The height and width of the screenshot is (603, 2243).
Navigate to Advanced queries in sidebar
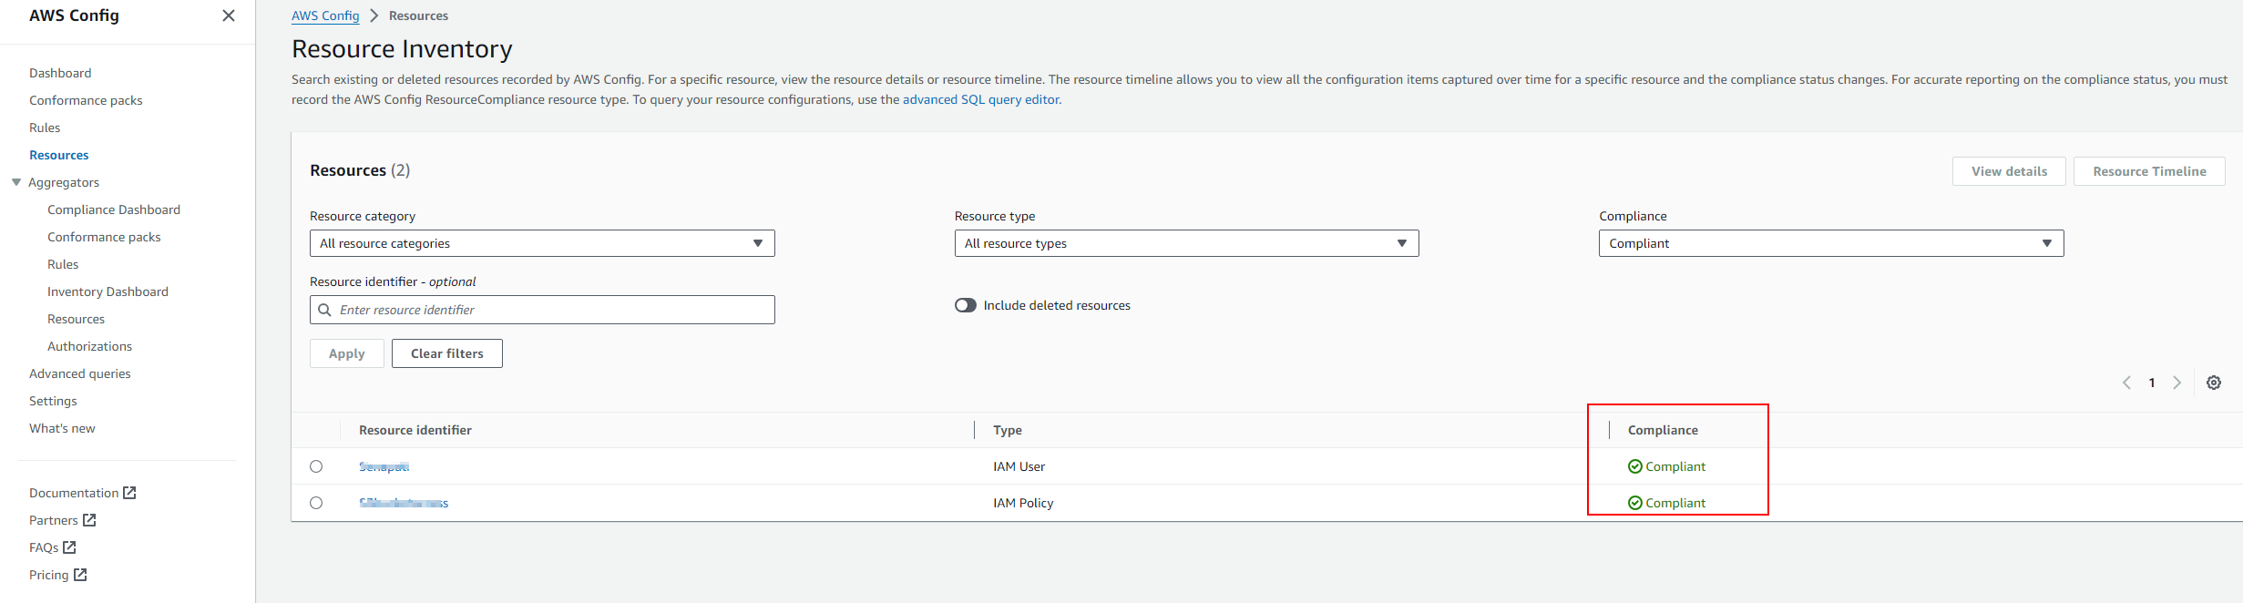(80, 373)
